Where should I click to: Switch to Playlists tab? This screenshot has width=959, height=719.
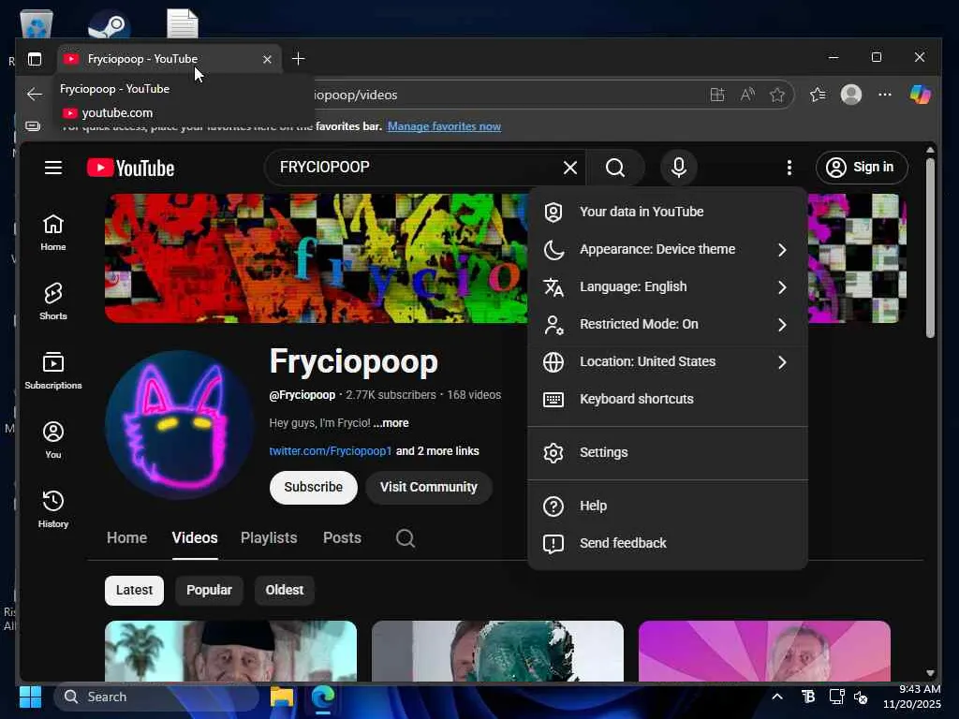pyautogui.click(x=269, y=538)
